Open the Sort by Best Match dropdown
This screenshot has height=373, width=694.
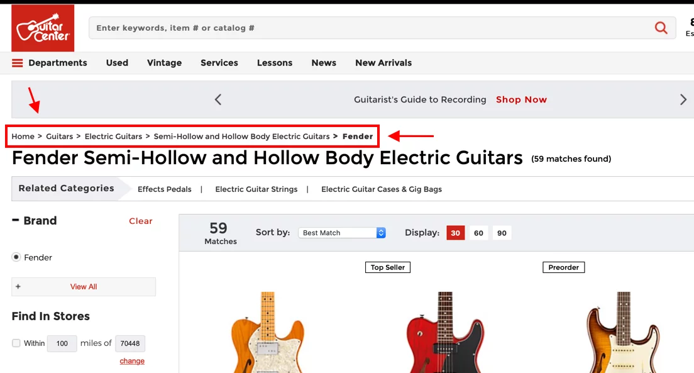coord(342,233)
